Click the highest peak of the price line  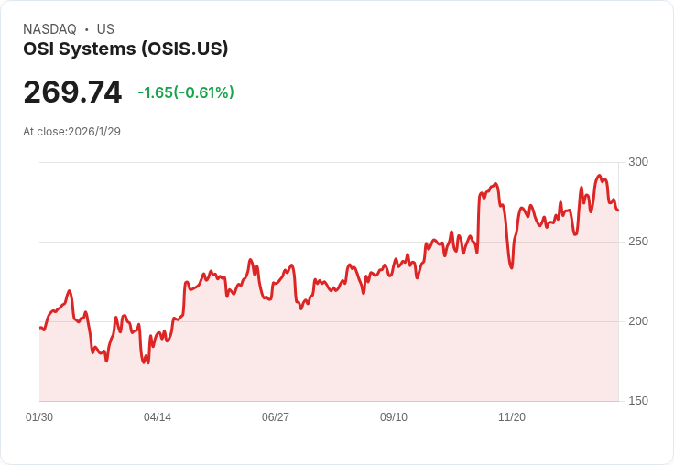599,176
